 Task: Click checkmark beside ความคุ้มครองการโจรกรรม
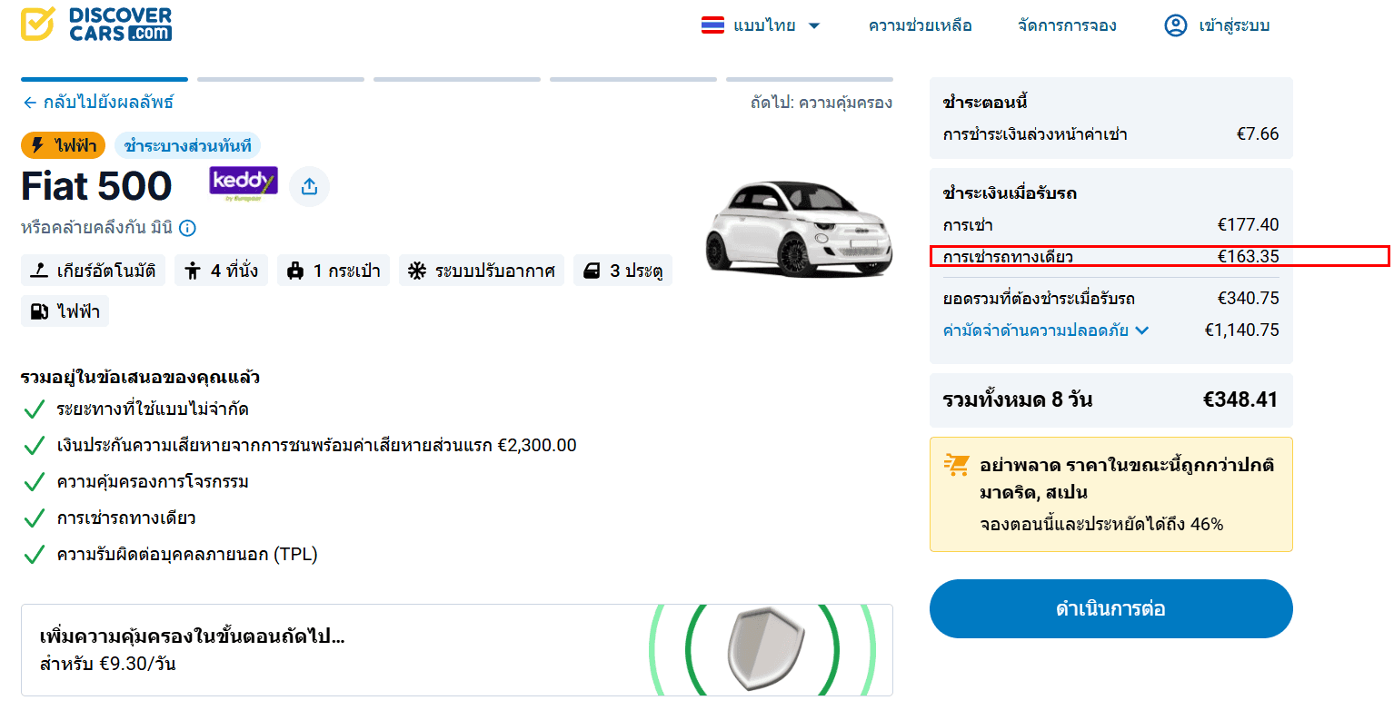click(34, 482)
